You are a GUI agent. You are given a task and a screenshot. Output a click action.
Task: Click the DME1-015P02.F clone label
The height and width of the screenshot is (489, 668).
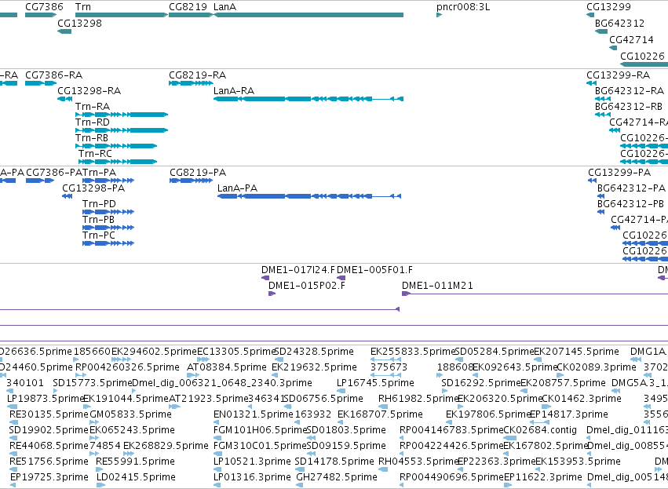pos(307,286)
